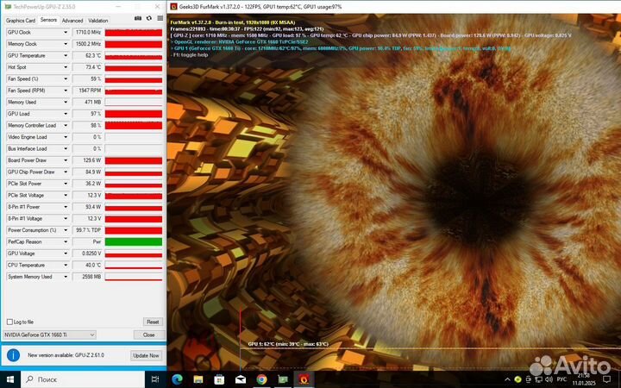621x388 pixels.
Task: Expand the GPU Clock sensor dropdown
Action: click(66, 32)
